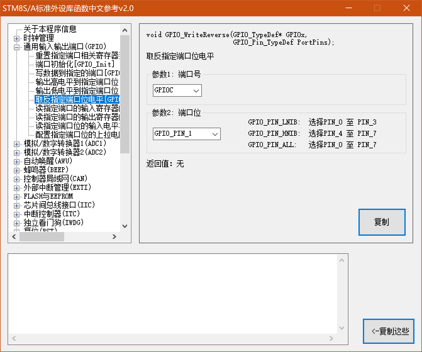Expand the 自动唤醒(AWU) node
The height and width of the screenshot is (352, 422).
(16, 161)
